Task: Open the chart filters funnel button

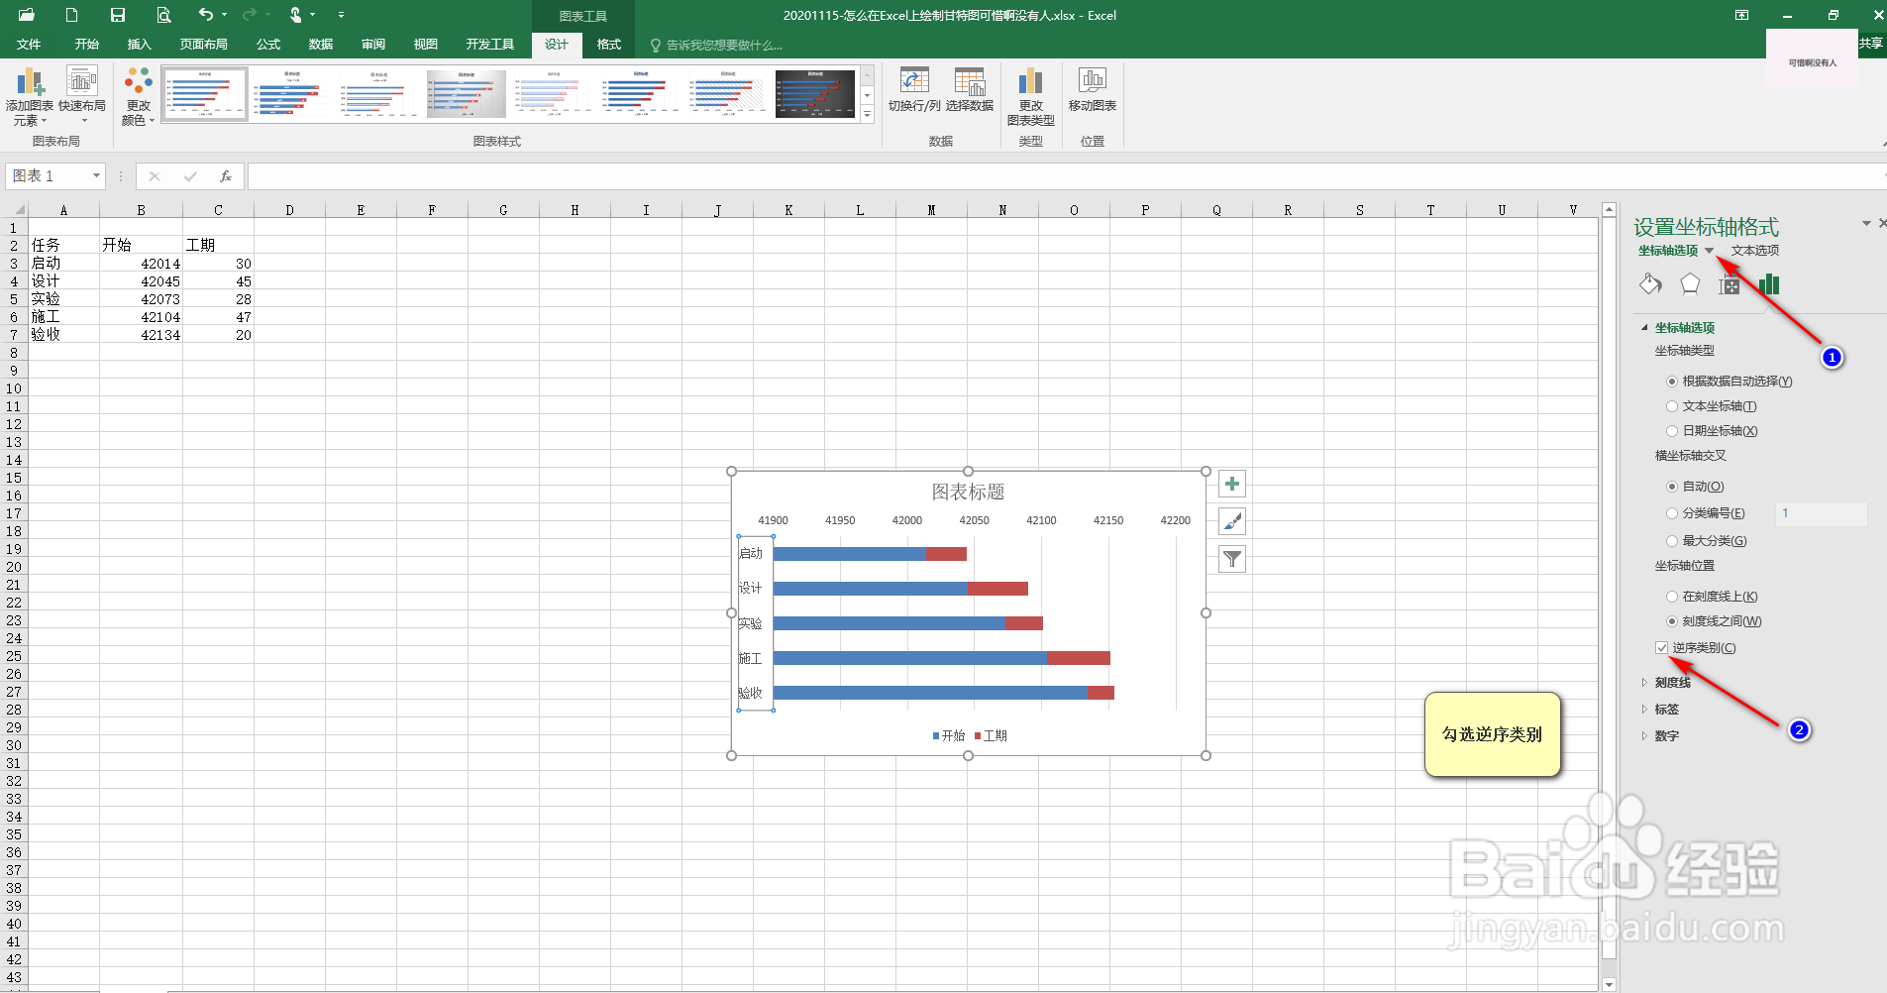Action: coord(1232,559)
